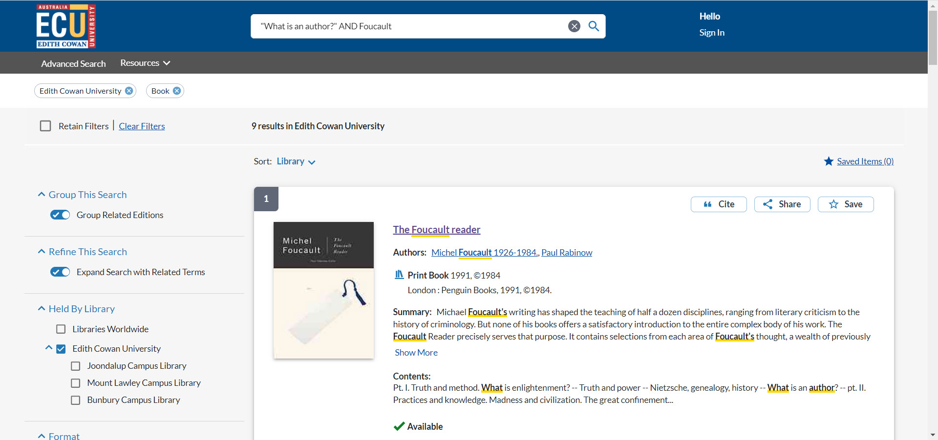Viewport: 938px width, 440px height.
Task: Remove the Book format filter chip
Action: 177,91
